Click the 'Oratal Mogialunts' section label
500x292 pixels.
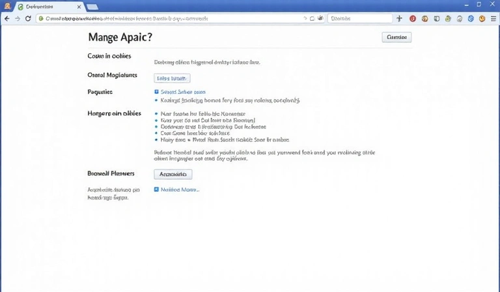click(112, 76)
